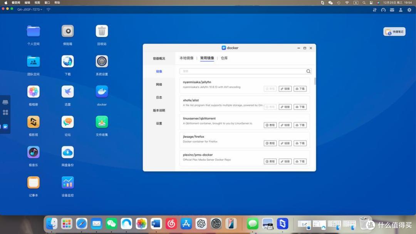Open the 帮助 menu in menu bar

57,3
